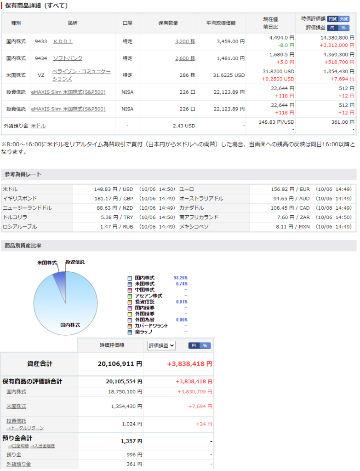View the →入出金履歴 deposit history
The image size is (360, 471).
(42, 446)
